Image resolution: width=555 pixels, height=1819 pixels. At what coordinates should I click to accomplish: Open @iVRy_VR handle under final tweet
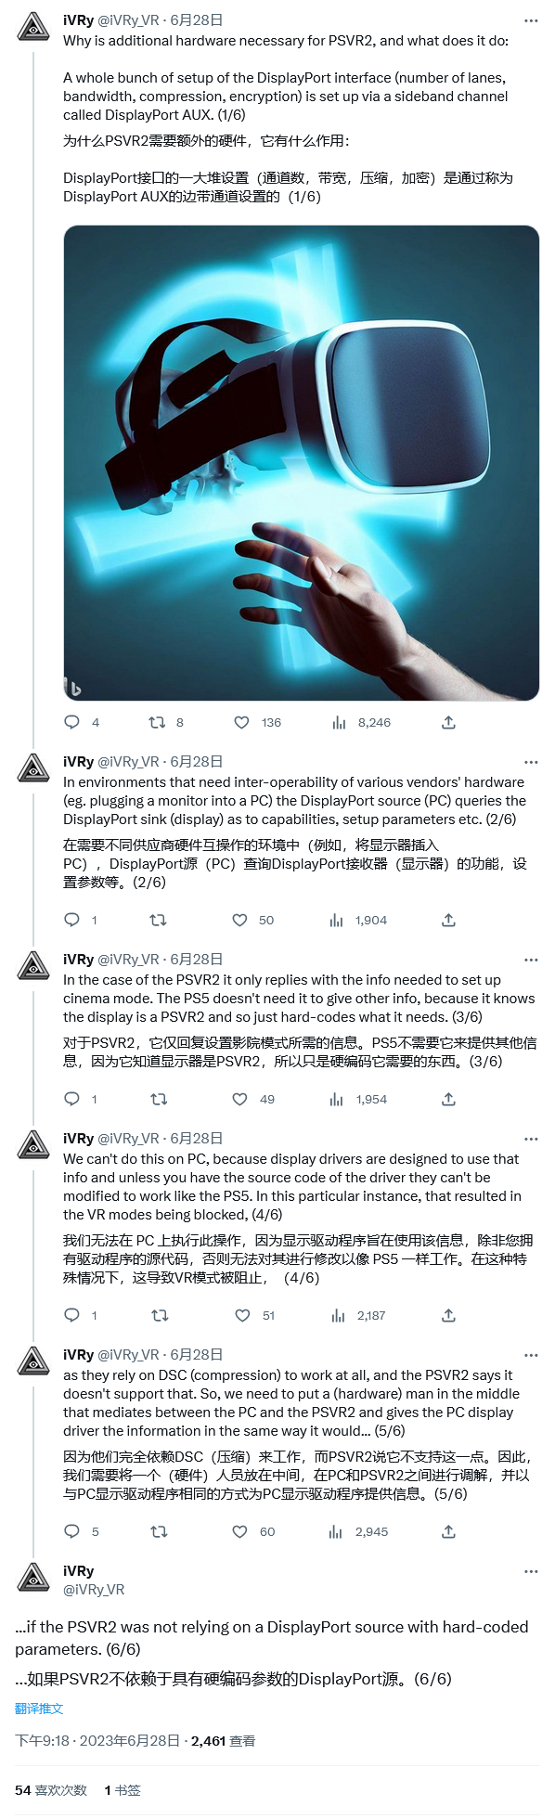(x=94, y=1589)
